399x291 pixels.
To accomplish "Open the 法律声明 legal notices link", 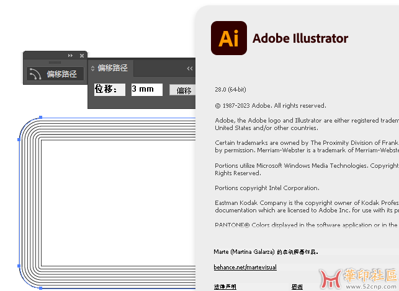I will (x=225, y=287).
